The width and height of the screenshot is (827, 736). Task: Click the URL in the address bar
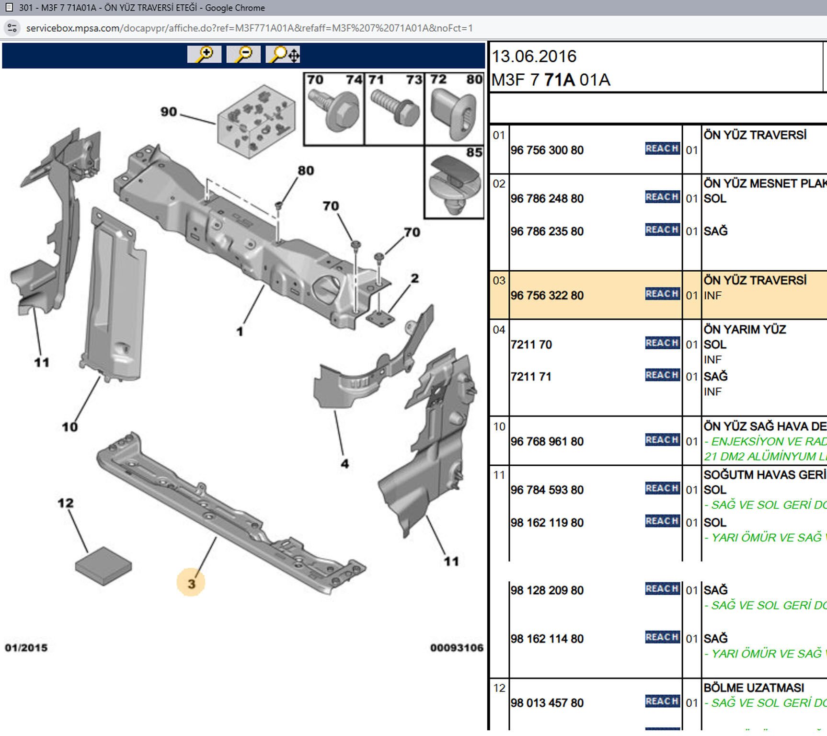coord(249,28)
